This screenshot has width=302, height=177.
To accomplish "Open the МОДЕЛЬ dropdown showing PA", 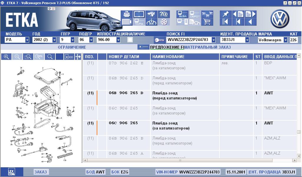I will pyautogui.click(x=27, y=40).
